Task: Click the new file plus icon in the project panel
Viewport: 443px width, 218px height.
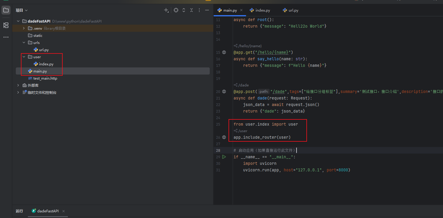Action: click(x=166, y=10)
